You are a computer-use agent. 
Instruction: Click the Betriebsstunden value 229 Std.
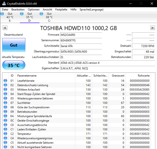(x=144, y=57)
